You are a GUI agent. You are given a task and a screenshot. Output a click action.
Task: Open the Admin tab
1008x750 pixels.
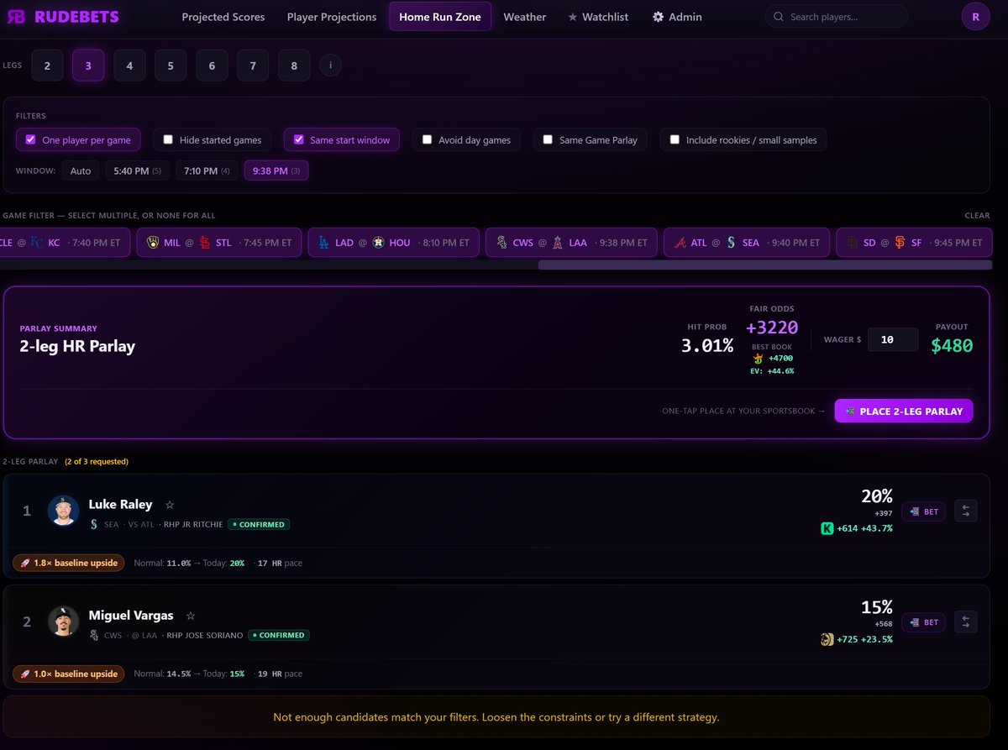point(677,17)
